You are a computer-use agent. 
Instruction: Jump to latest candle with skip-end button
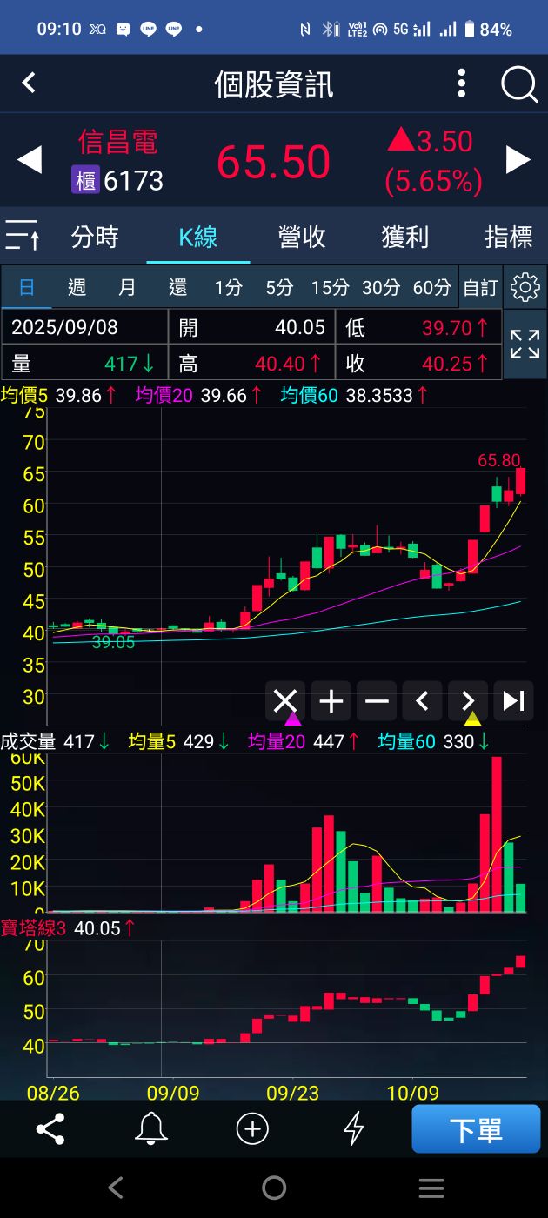pos(513,700)
